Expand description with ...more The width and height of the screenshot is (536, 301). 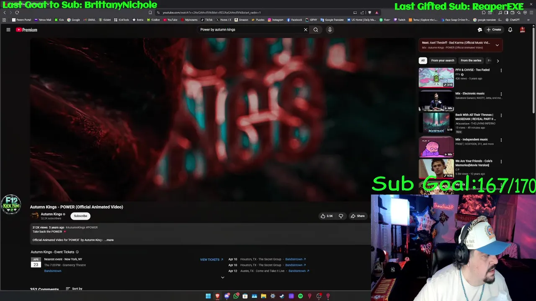(109, 240)
